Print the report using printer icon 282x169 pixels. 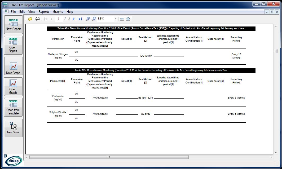coord(38,19)
